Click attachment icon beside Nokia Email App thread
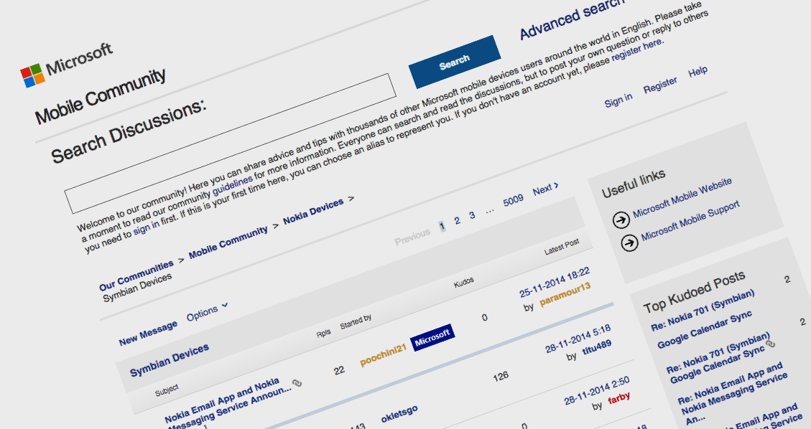 click(297, 384)
